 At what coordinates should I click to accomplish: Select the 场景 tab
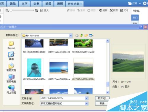48,4
